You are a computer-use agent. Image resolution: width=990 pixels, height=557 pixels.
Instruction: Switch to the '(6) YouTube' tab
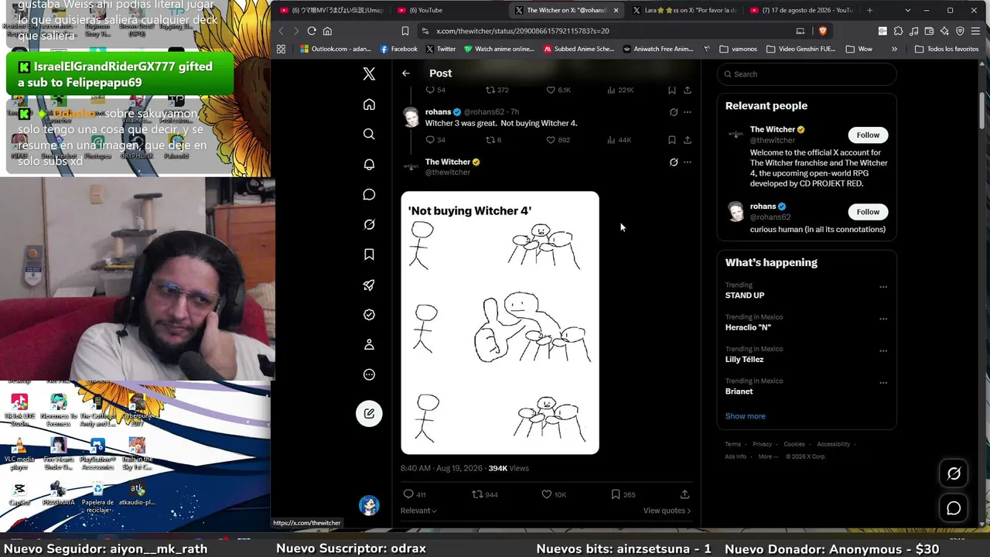coord(449,10)
